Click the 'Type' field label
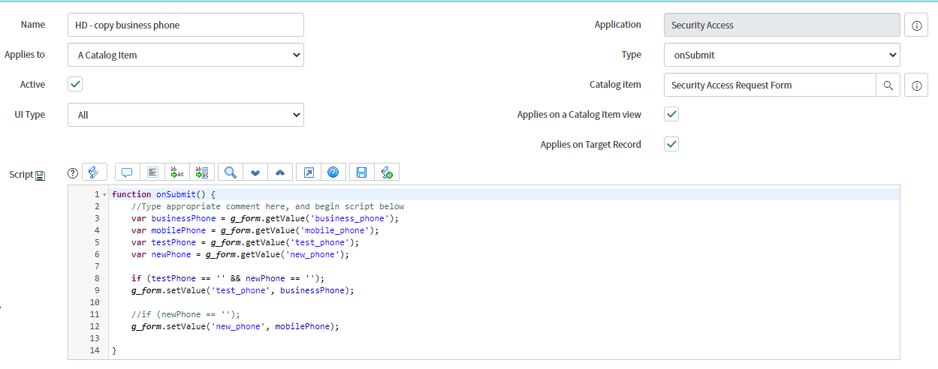Viewport: 938px width, 369px height. tap(632, 54)
